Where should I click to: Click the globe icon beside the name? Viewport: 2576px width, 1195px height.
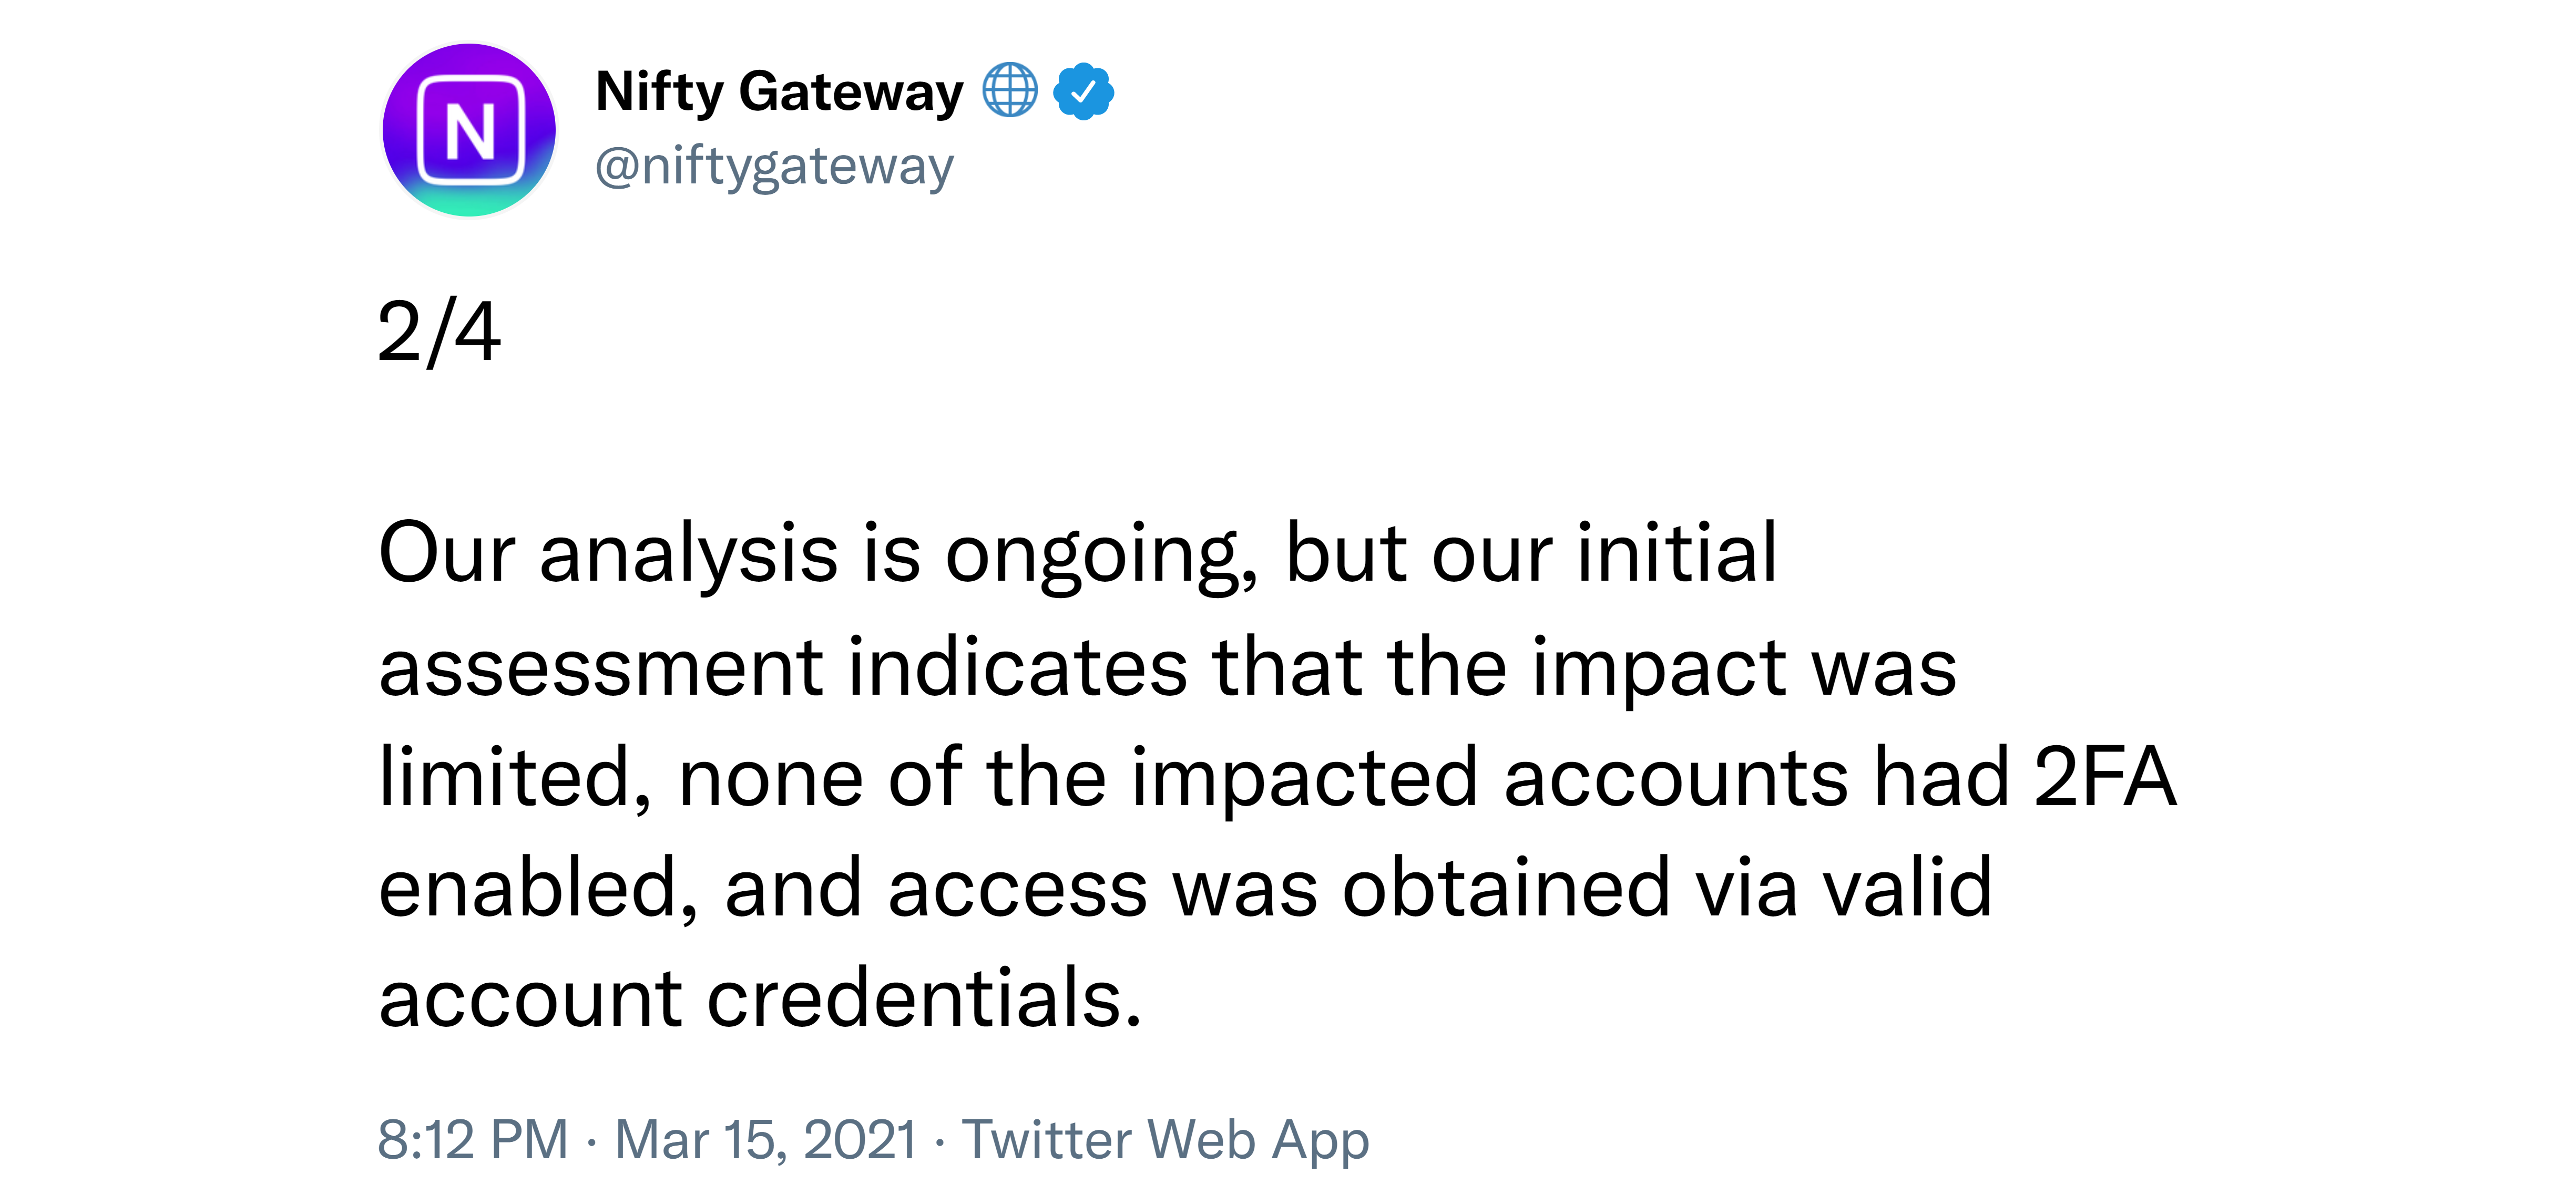(1010, 91)
